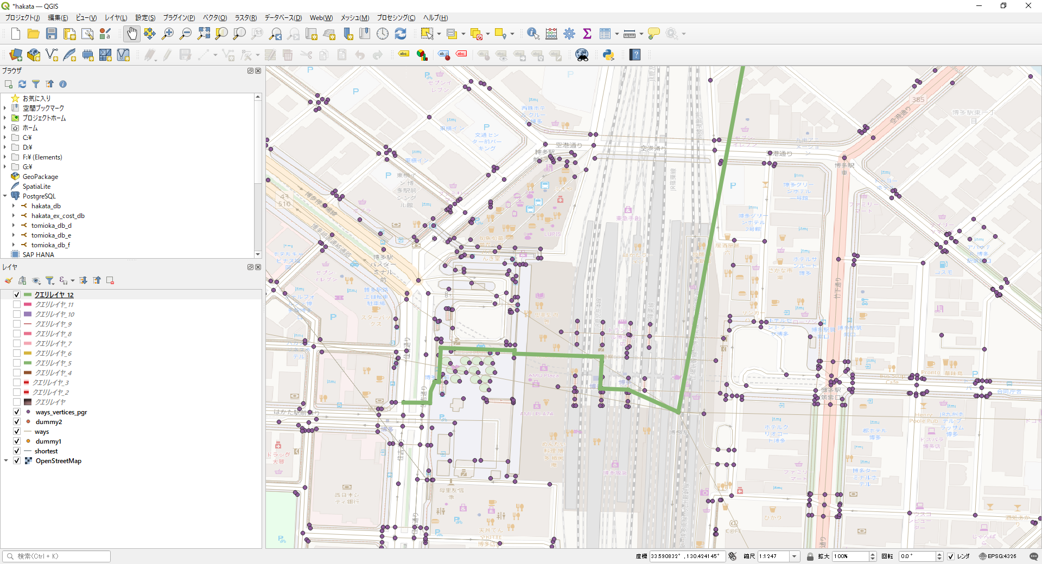Open the Identify Features tool

(533, 34)
